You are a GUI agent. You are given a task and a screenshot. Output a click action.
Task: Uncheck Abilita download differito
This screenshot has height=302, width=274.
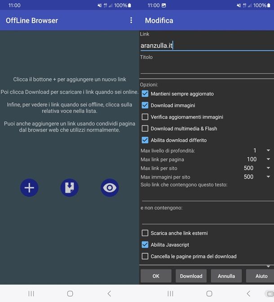(145, 140)
